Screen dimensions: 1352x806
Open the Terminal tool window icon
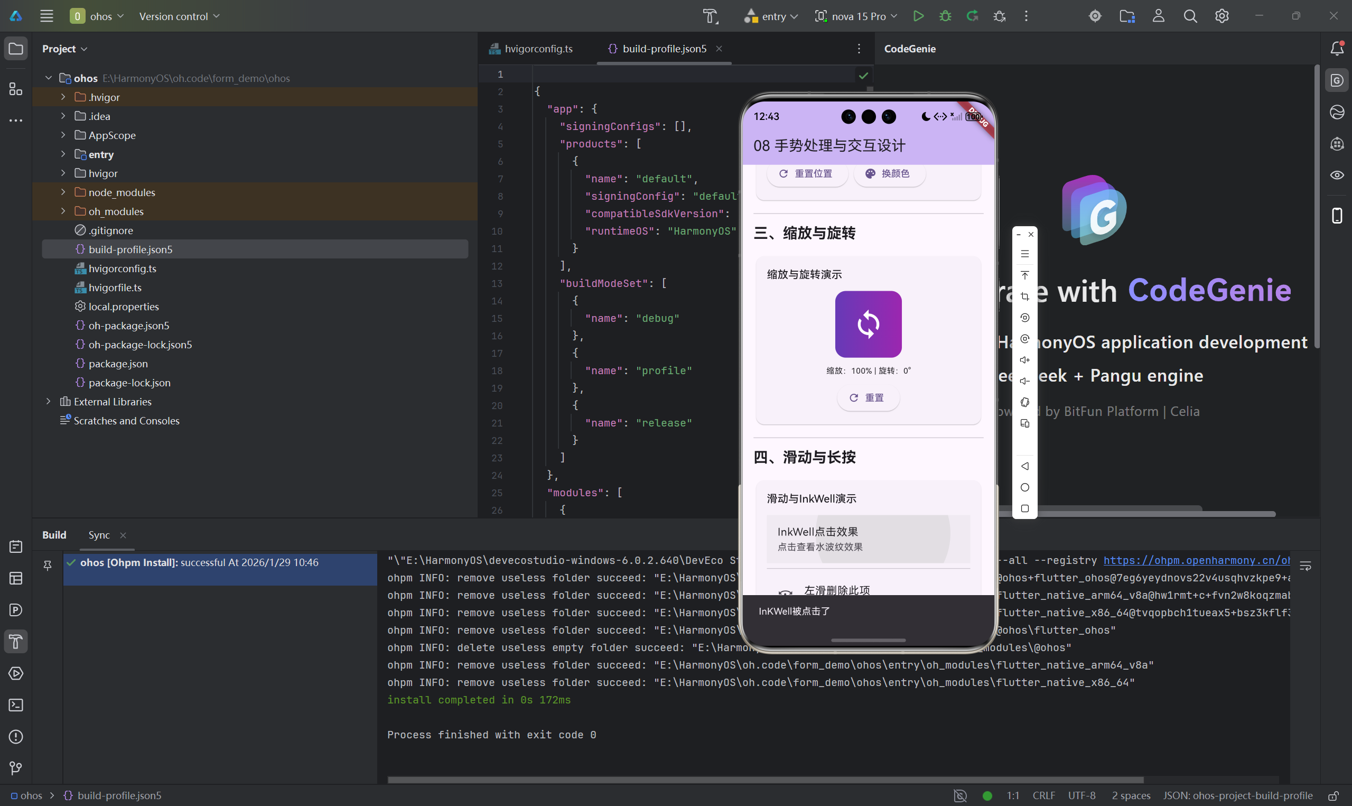point(16,705)
